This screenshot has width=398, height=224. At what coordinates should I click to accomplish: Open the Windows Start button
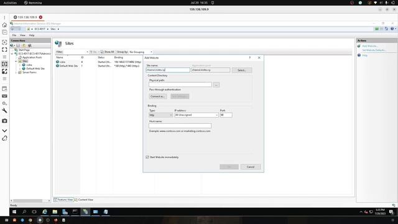[14, 212]
